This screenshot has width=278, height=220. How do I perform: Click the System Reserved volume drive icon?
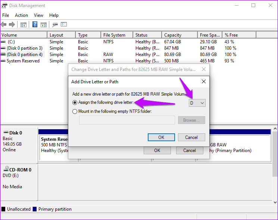[x=3, y=61]
